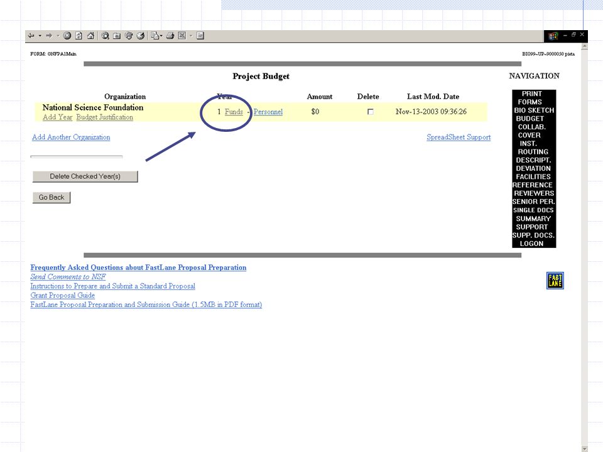This screenshot has height=452, width=603.
Task: Click the Last Mod. Date value Nov-13-2003
Action: [431, 112]
